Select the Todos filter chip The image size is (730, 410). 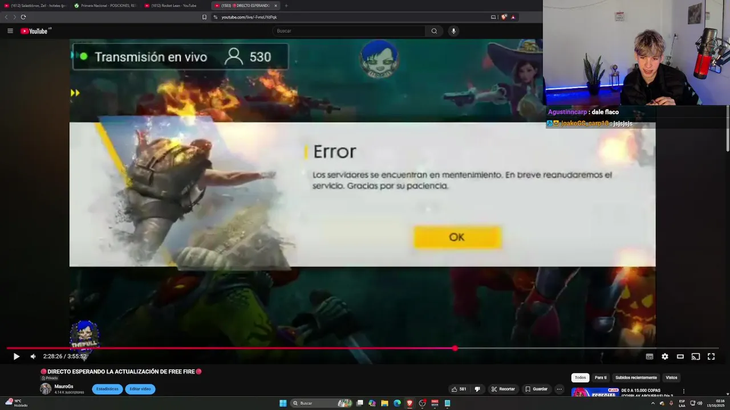[580, 378]
